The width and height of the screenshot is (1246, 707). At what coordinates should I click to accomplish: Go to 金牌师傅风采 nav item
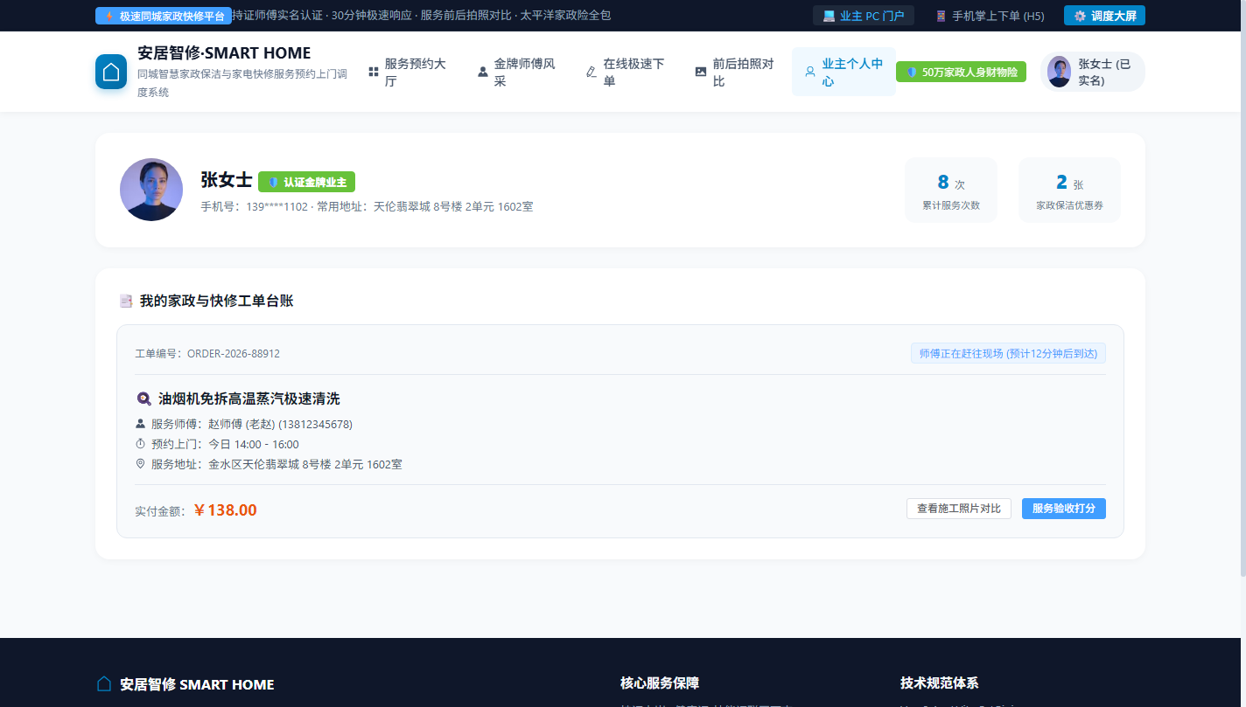[518, 72]
